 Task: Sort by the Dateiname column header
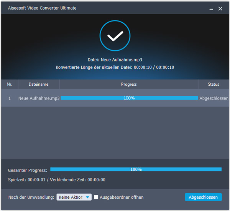(x=39, y=84)
